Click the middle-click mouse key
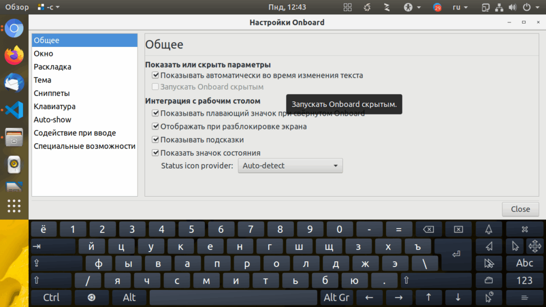This screenshot has height=307, width=546. (489, 229)
